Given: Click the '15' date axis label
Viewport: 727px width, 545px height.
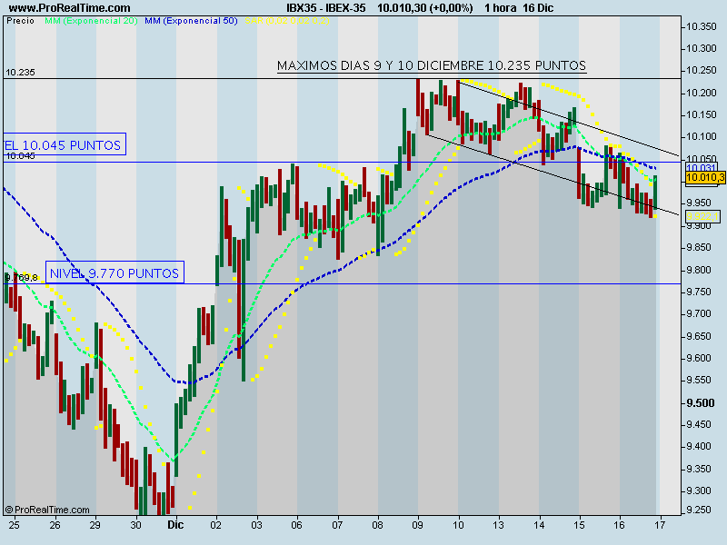Looking at the screenshot, I should (x=579, y=525).
